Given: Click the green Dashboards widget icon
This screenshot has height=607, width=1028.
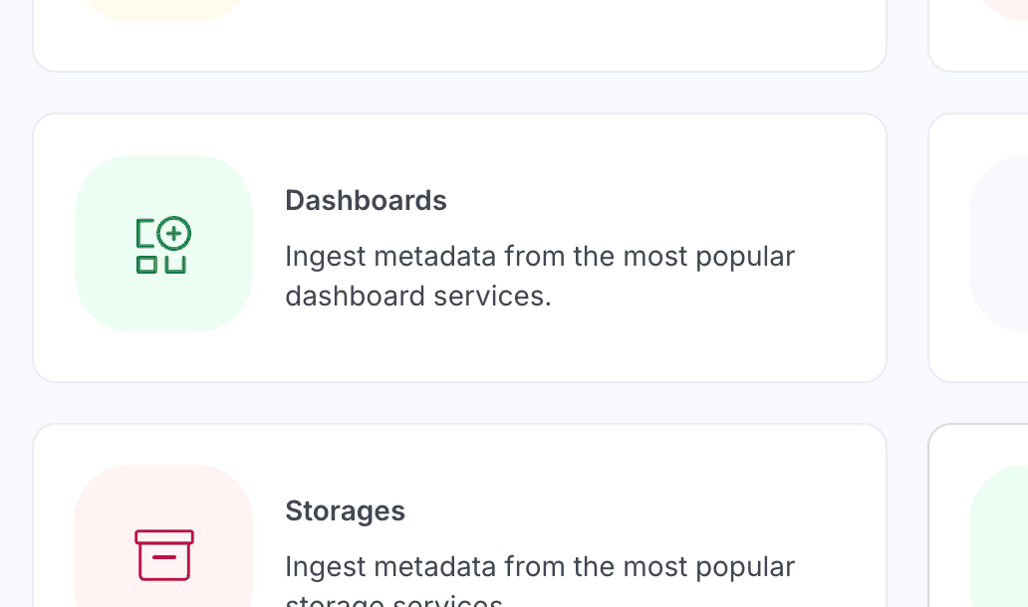Looking at the screenshot, I should tap(162, 245).
